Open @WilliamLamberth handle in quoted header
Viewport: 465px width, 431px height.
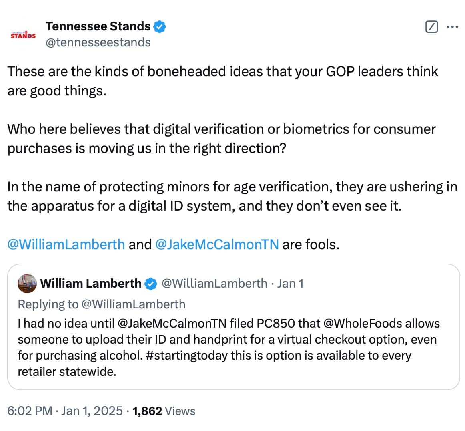[214, 284]
